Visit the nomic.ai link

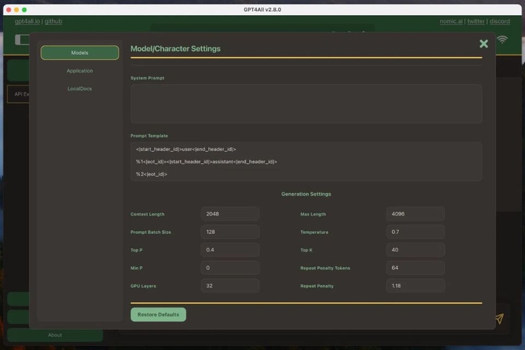point(451,22)
